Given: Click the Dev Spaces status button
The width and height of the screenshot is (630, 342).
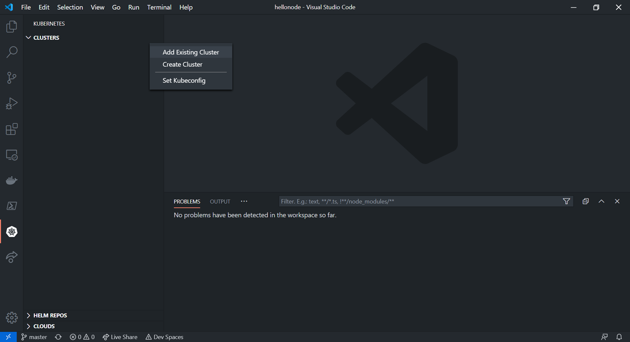Looking at the screenshot, I should coord(165,337).
